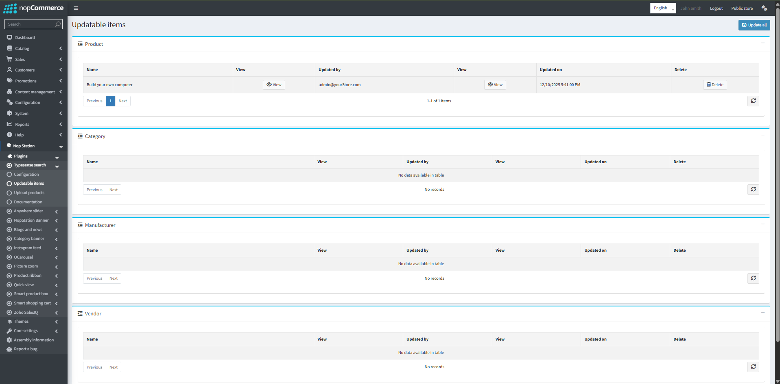Image resolution: width=780 pixels, height=384 pixels.
Task: Open the settings gears icon in top bar
Action: 764,8
